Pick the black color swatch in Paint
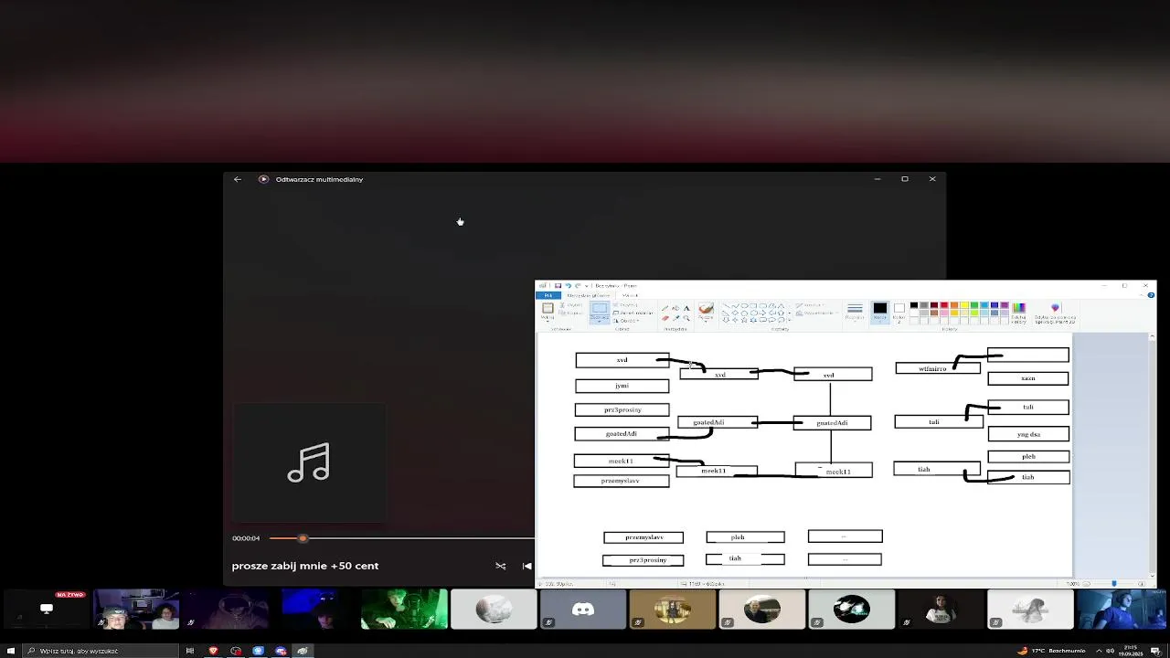The width and height of the screenshot is (1170, 658). coord(914,305)
